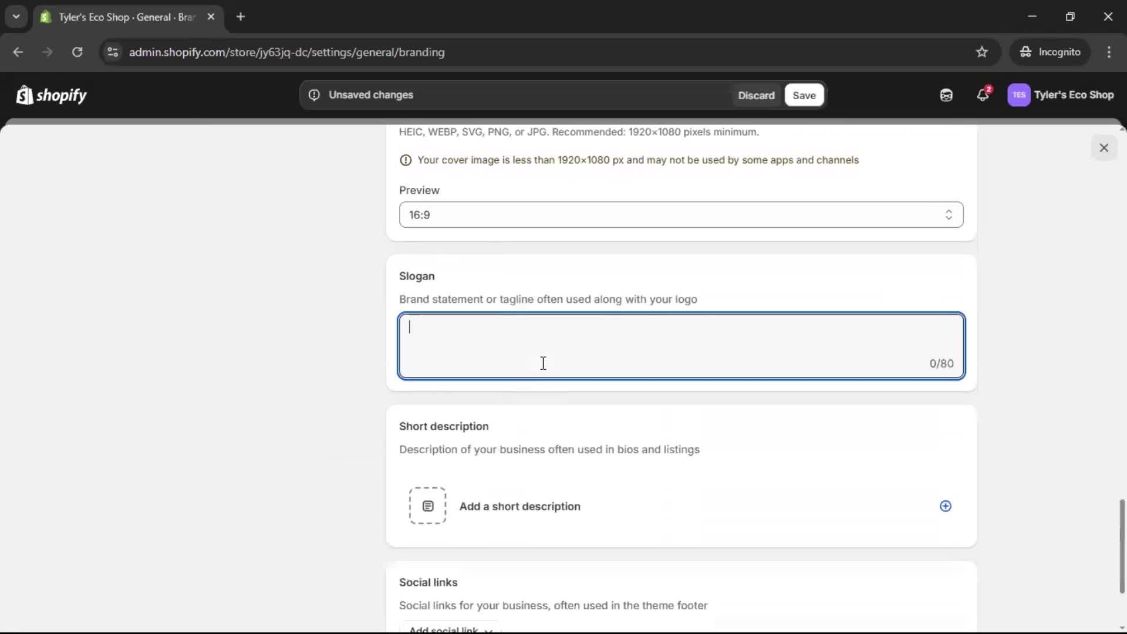Go back using the browser arrow

(18, 52)
